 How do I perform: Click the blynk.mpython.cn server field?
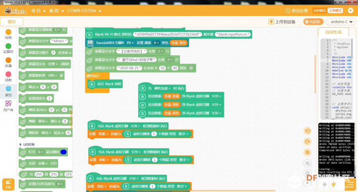[232, 34]
